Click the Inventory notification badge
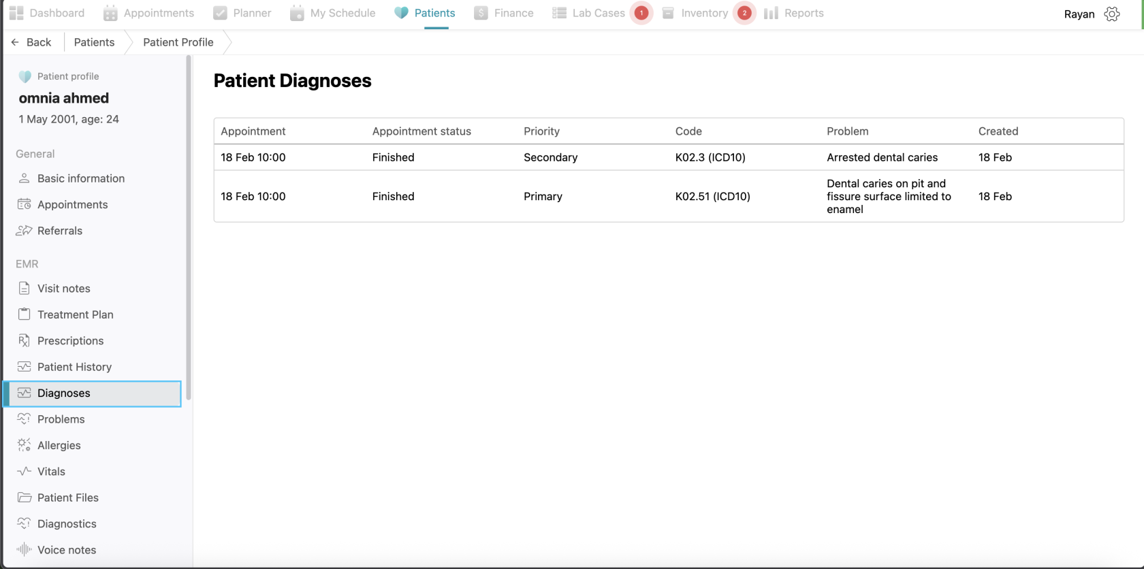Image resolution: width=1144 pixels, height=569 pixels. coord(744,13)
